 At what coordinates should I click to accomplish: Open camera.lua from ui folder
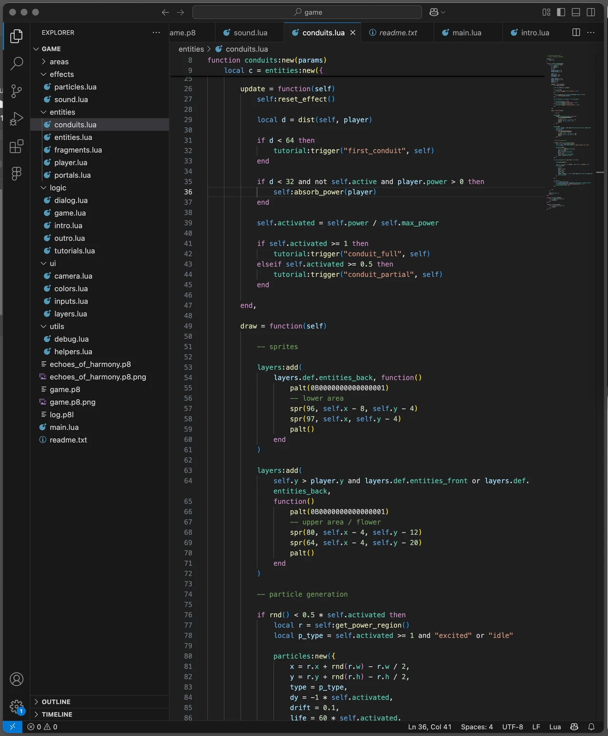coord(100,276)
